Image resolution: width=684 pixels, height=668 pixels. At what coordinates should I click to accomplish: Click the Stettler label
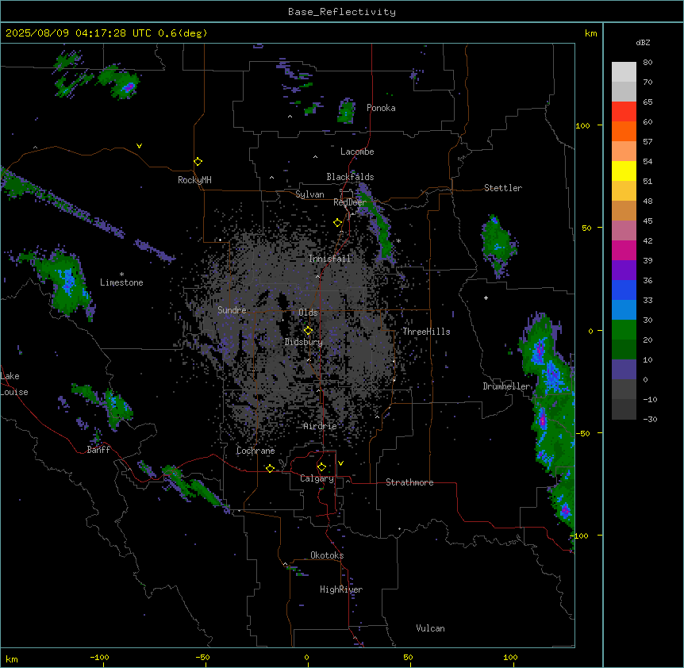(503, 188)
